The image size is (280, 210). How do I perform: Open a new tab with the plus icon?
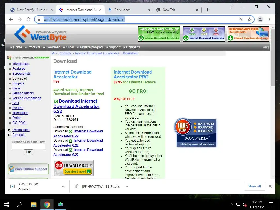[207, 10]
